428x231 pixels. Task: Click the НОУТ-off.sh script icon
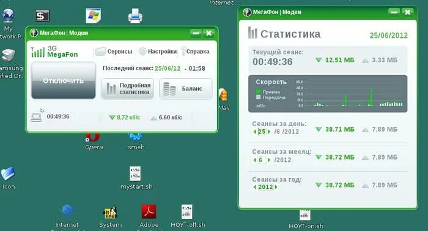(x=187, y=211)
